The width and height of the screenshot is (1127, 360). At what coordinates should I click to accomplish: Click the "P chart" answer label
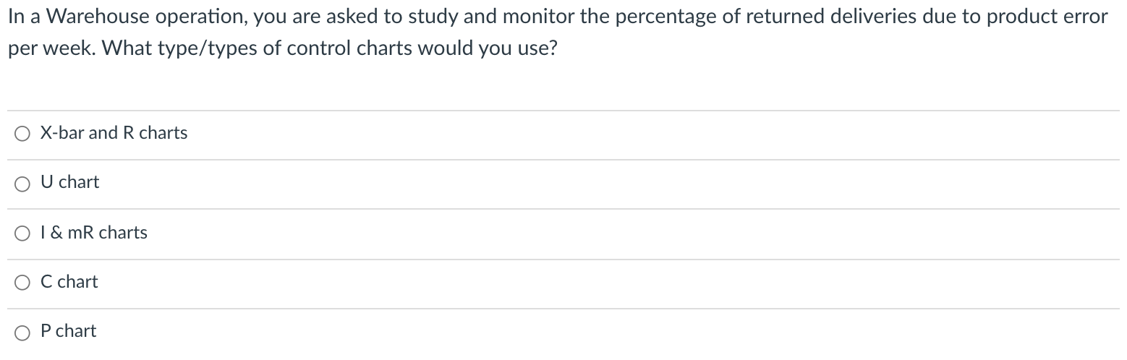[x=69, y=331]
